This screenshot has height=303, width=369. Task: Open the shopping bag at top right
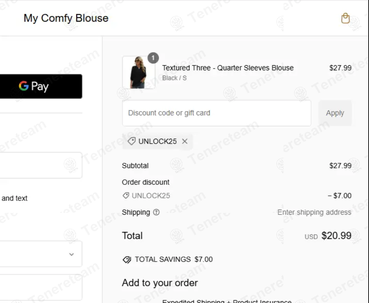click(345, 18)
